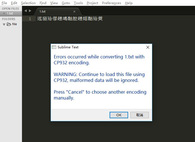
Task: Close the Sublime Text dialog
Action: click(148, 47)
